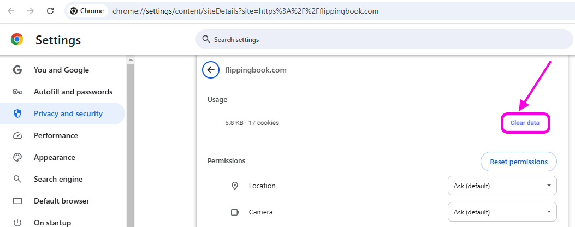Click the browser back arrow icon
The image size is (575, 227).
[x=11, y=11]
